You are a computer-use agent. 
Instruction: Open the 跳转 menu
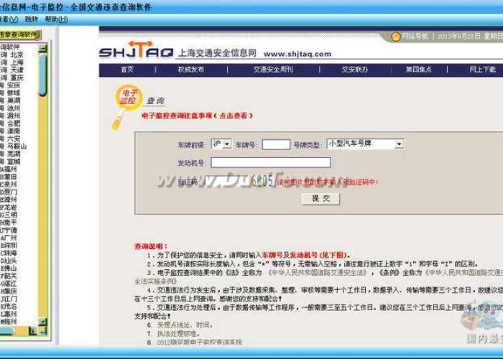[32, 19]
